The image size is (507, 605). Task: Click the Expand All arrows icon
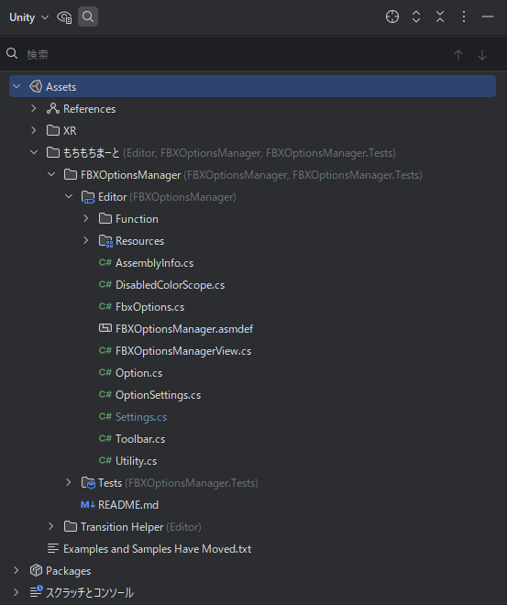(x=416, y=16)
